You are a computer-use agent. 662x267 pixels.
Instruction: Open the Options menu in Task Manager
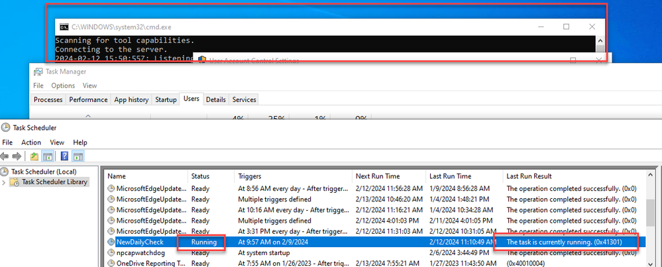point(63,85)
